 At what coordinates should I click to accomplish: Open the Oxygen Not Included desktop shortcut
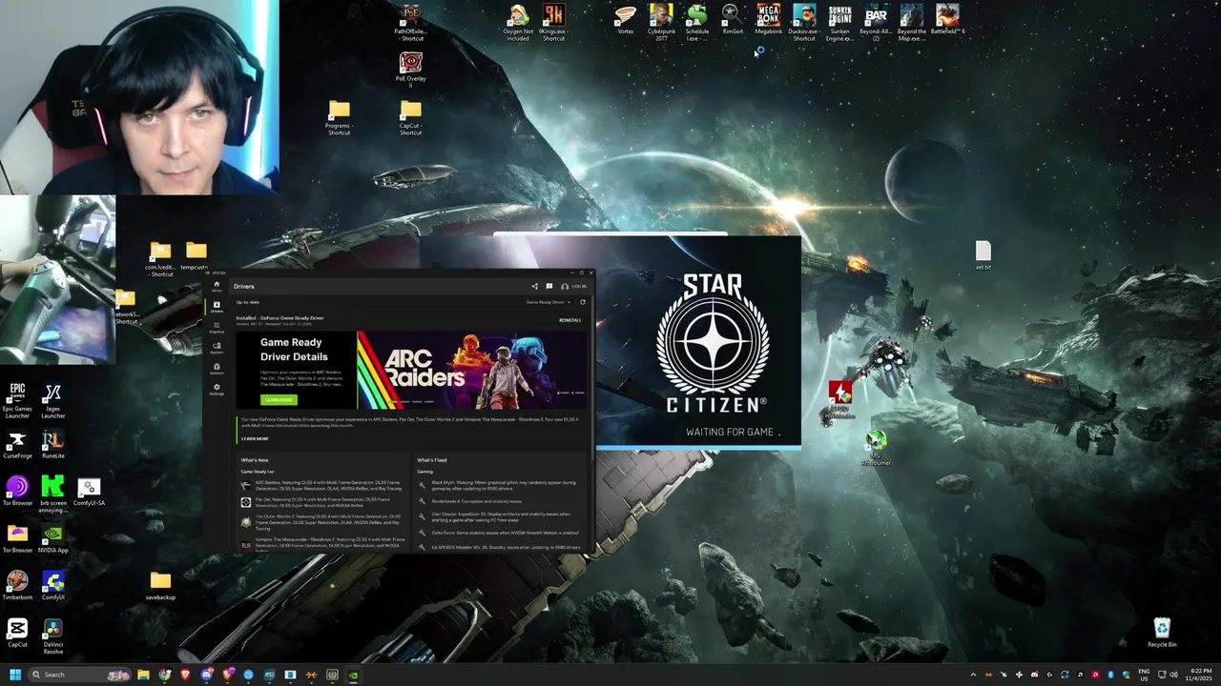pyautogui.click(x=518, y=22)
